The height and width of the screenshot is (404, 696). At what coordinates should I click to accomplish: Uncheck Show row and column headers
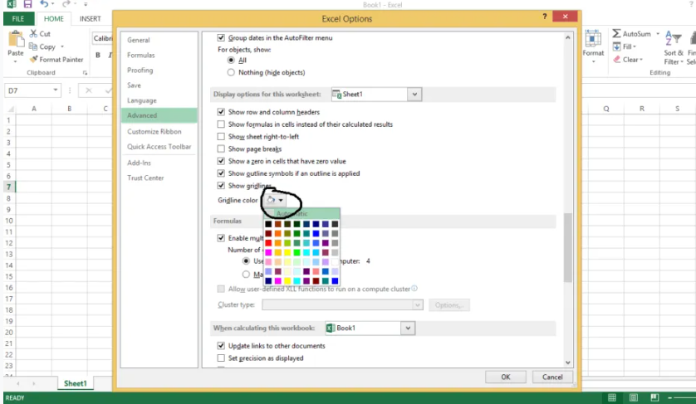point(221,112)
